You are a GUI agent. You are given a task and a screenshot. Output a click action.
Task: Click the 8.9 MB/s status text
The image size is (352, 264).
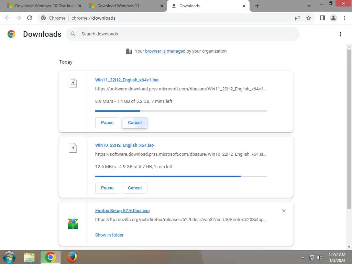134,101
